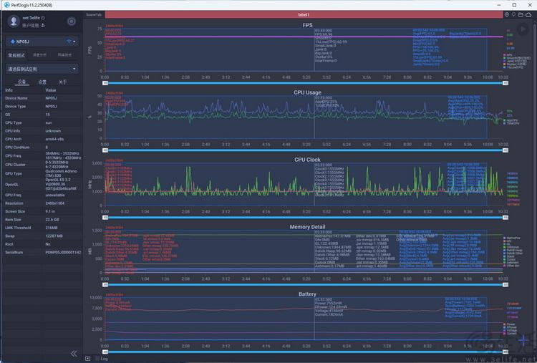The width and height of the screenshot is (537, 363).
Task: Switch to the 常规测试 tab
Action: [16, 54]
